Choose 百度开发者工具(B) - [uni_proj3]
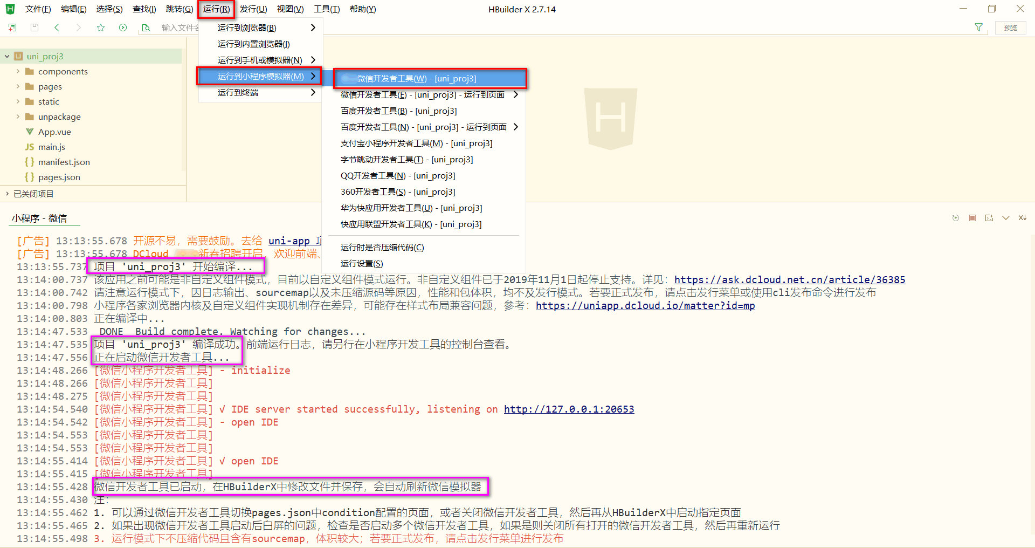This screenshot has height=548, width=1035. click(424, 111)
